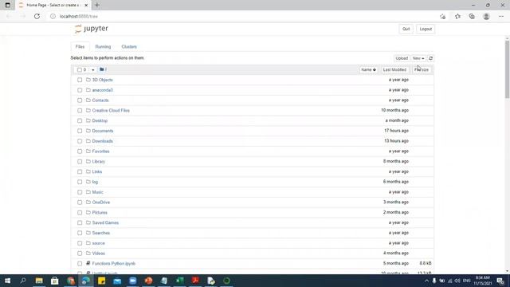Check the Documents folder checkbox

coord(80,131)
